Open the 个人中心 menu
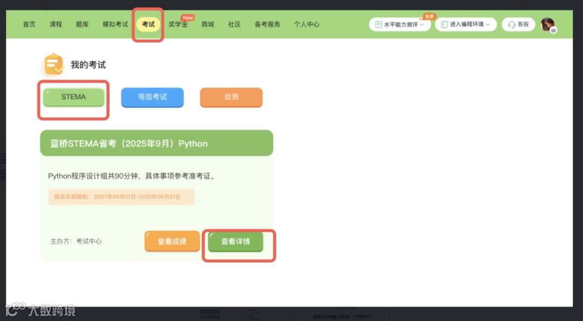Viewport: 583px width, 321px height. point(307,24)
